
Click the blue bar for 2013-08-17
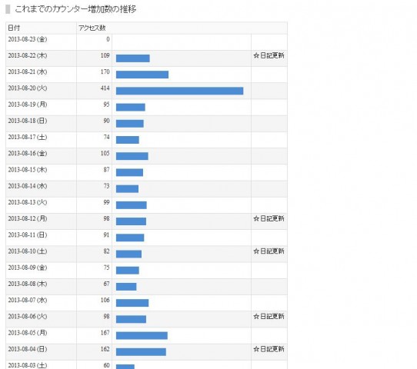pyautogui.click(x=128, y=140)
